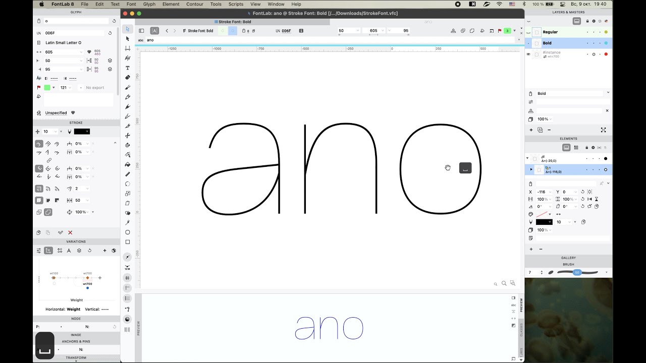Click the link chain icon in Stroke panel
This screenshot has height=363, width=646.
click(49, 160)
